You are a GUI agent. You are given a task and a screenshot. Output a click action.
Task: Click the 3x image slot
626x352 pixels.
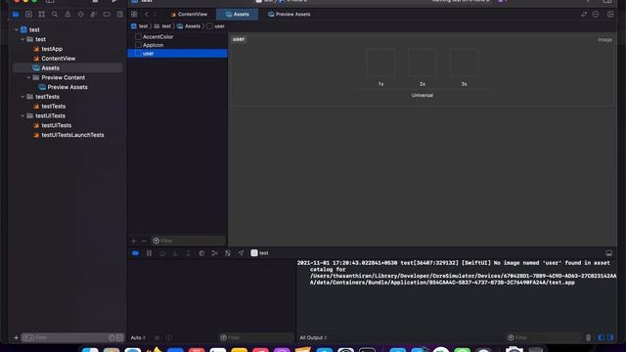(x=464, y=63)
